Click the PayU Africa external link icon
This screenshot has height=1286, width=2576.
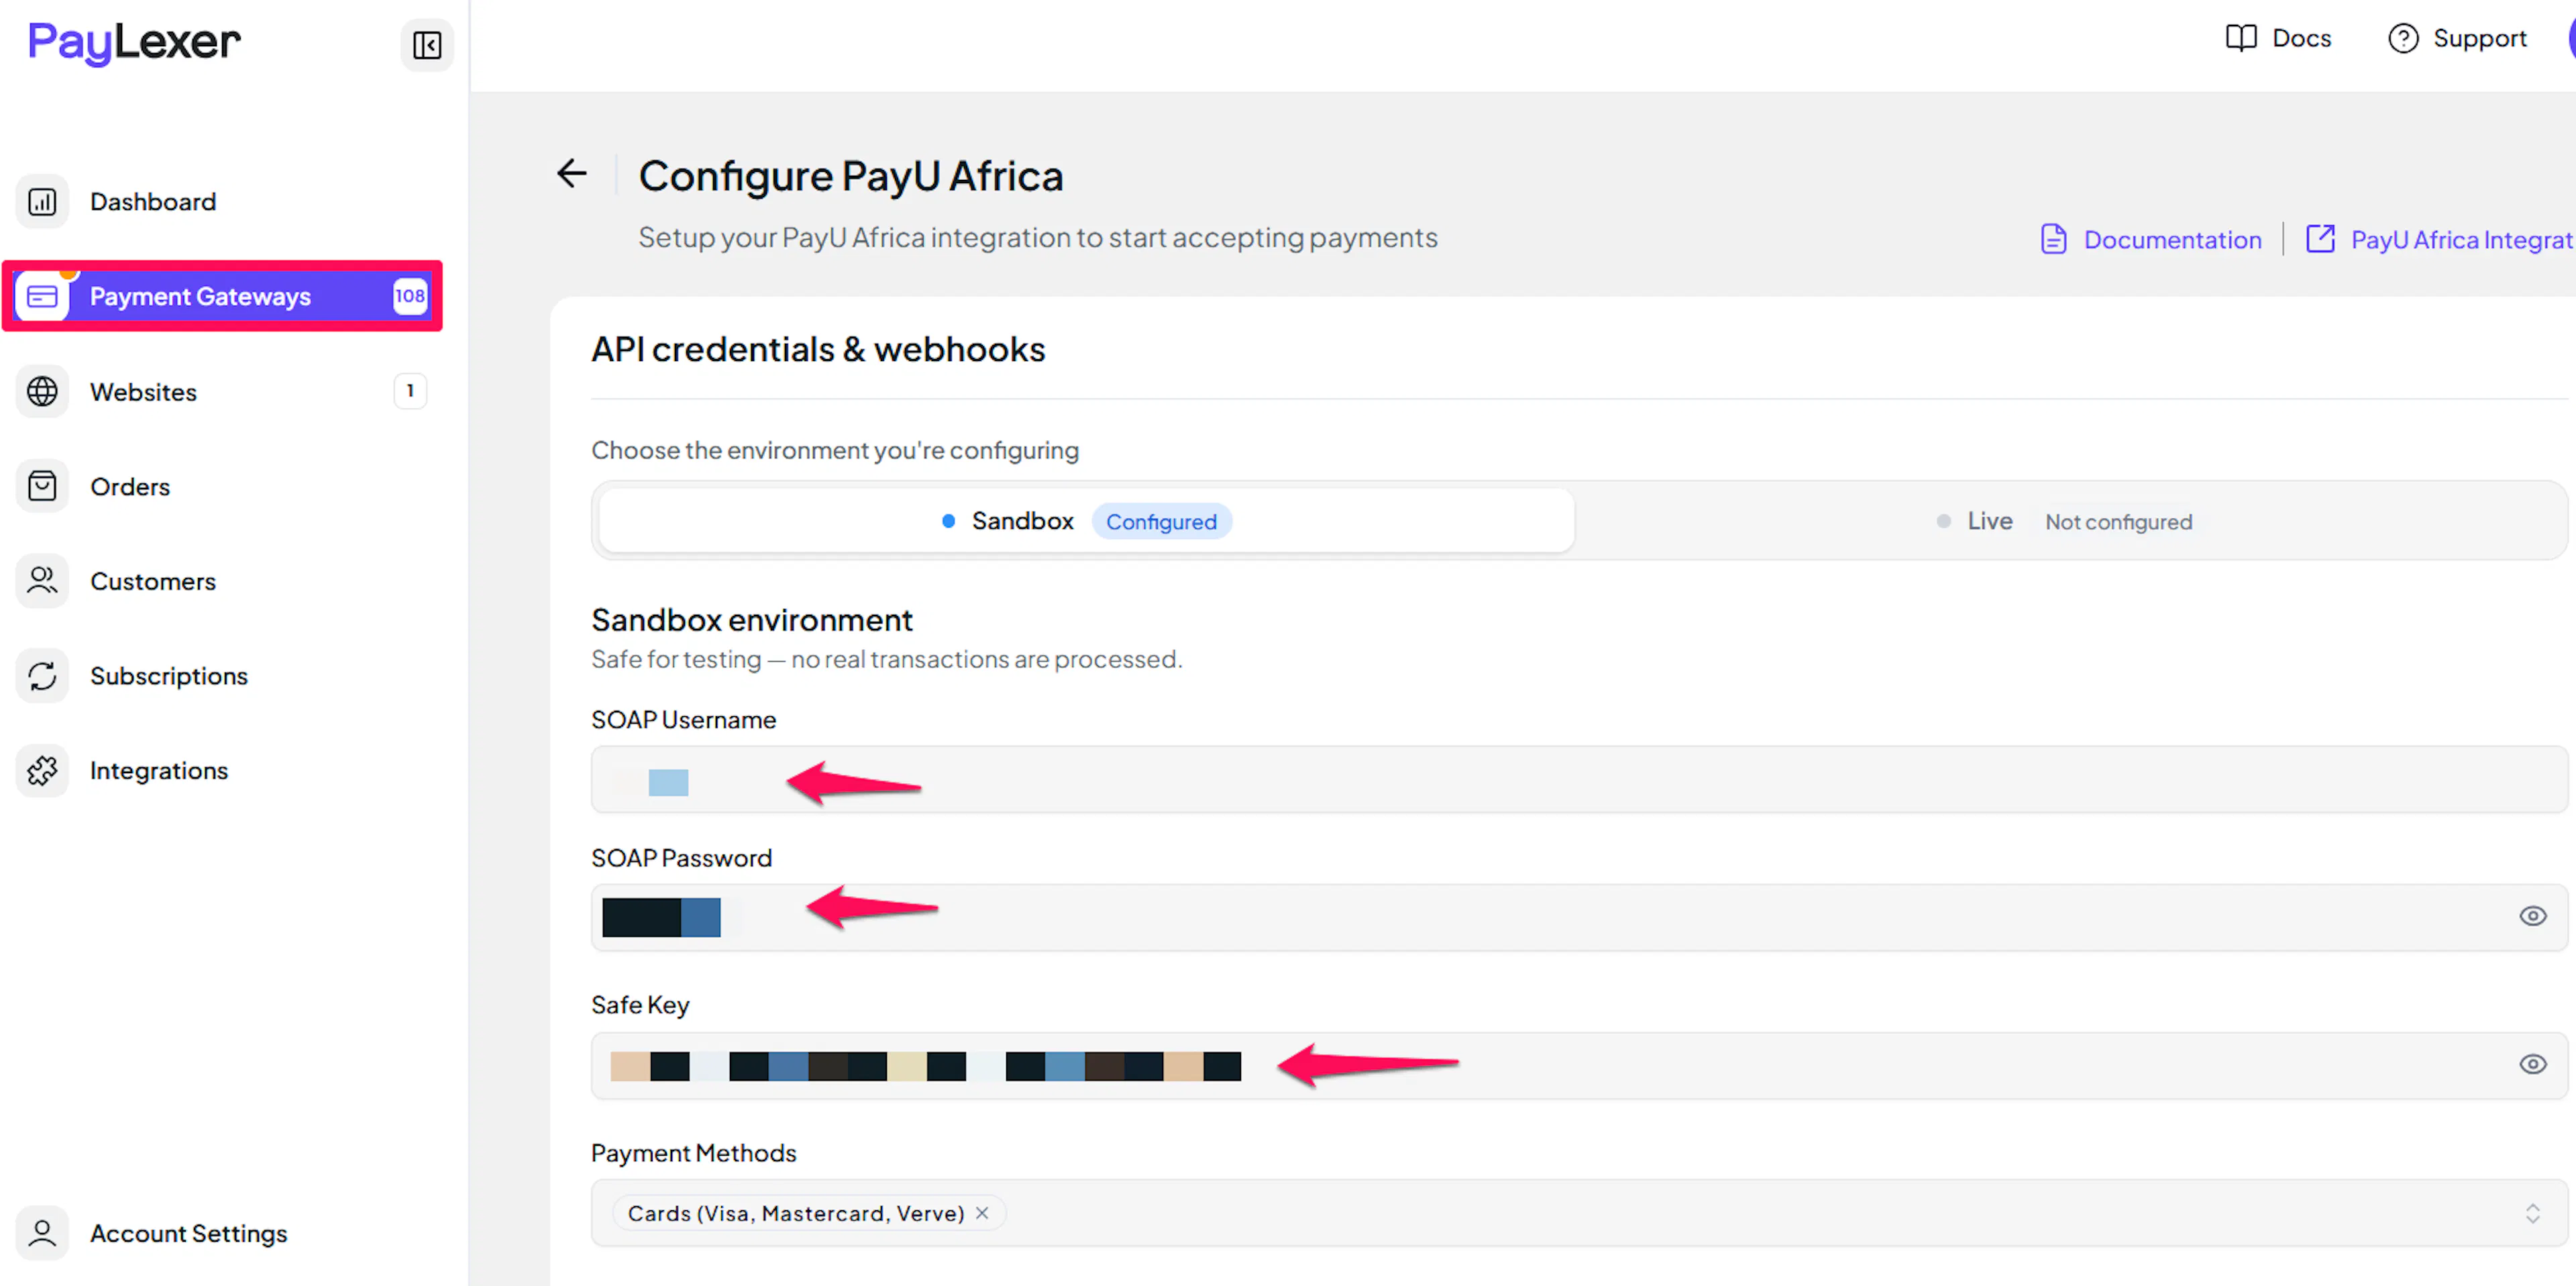[2320, 239]
